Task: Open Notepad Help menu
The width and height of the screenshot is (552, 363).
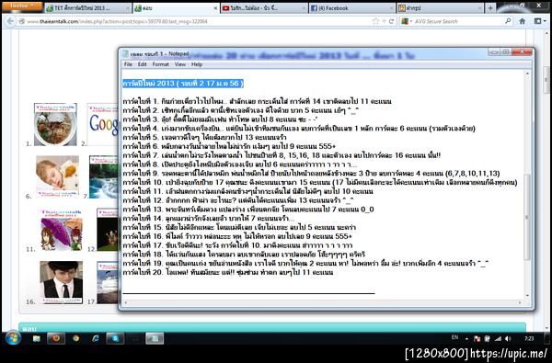Action: [x=197, y=64]
